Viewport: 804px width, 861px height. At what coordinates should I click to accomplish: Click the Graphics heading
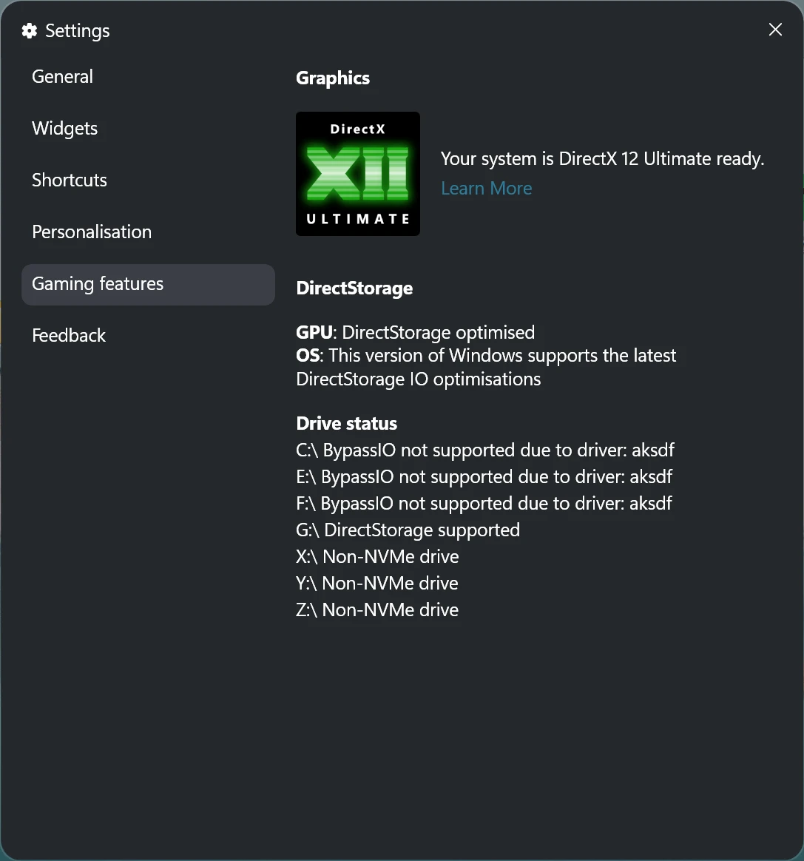point(333,78)
